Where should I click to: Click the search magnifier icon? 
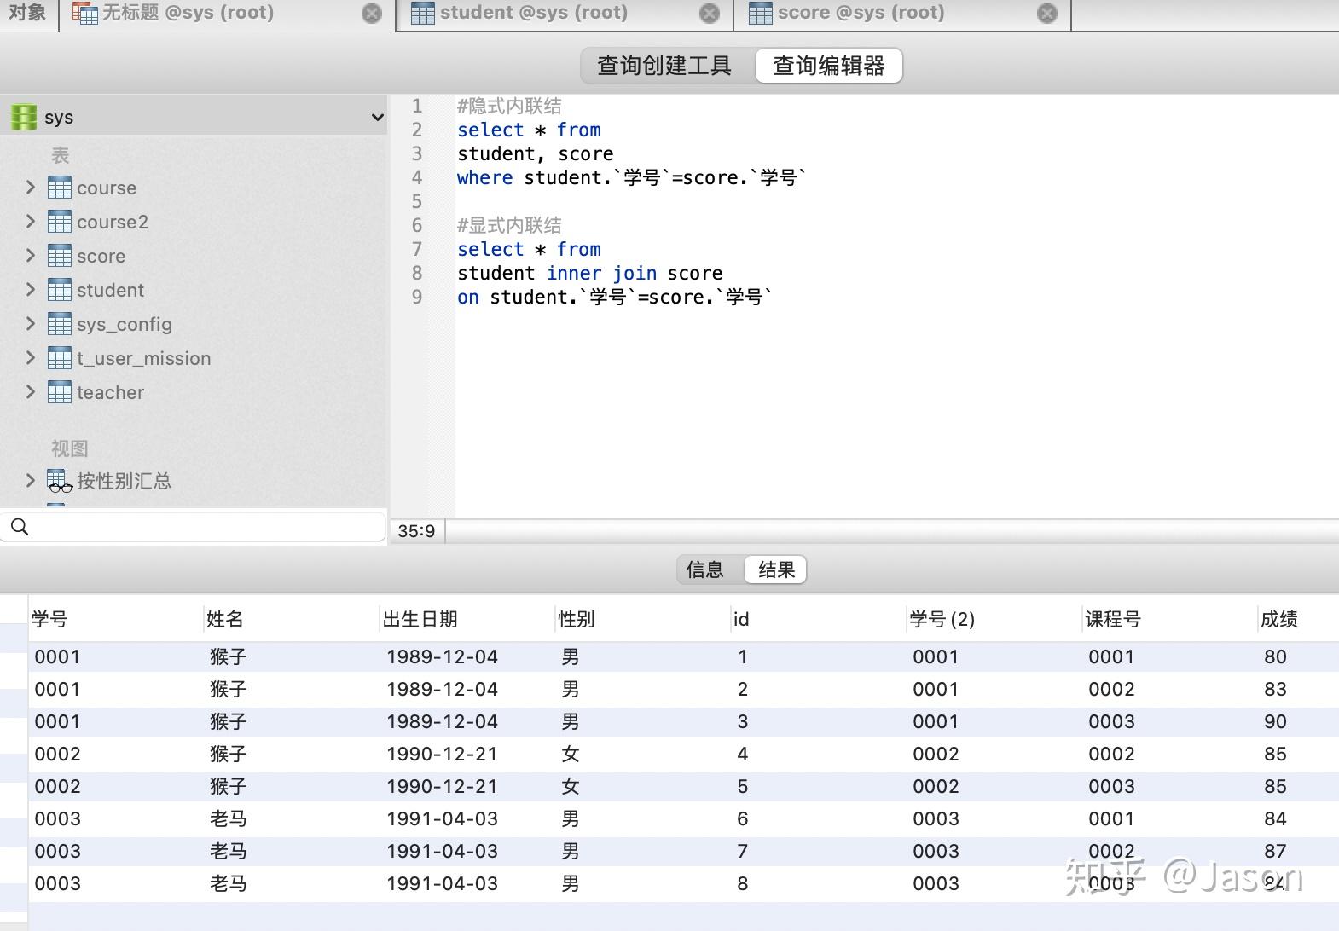pos(20,527)
